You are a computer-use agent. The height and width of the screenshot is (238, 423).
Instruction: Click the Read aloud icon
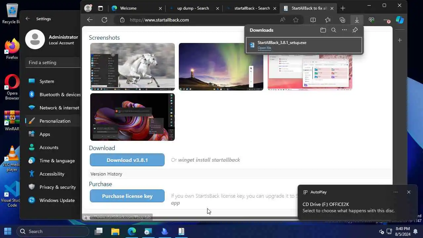point(283,20)
